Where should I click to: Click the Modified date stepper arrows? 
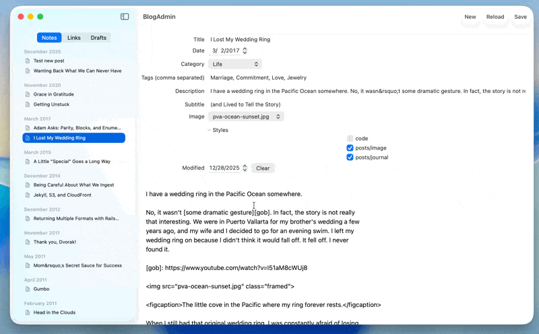[x=245, y=168]
